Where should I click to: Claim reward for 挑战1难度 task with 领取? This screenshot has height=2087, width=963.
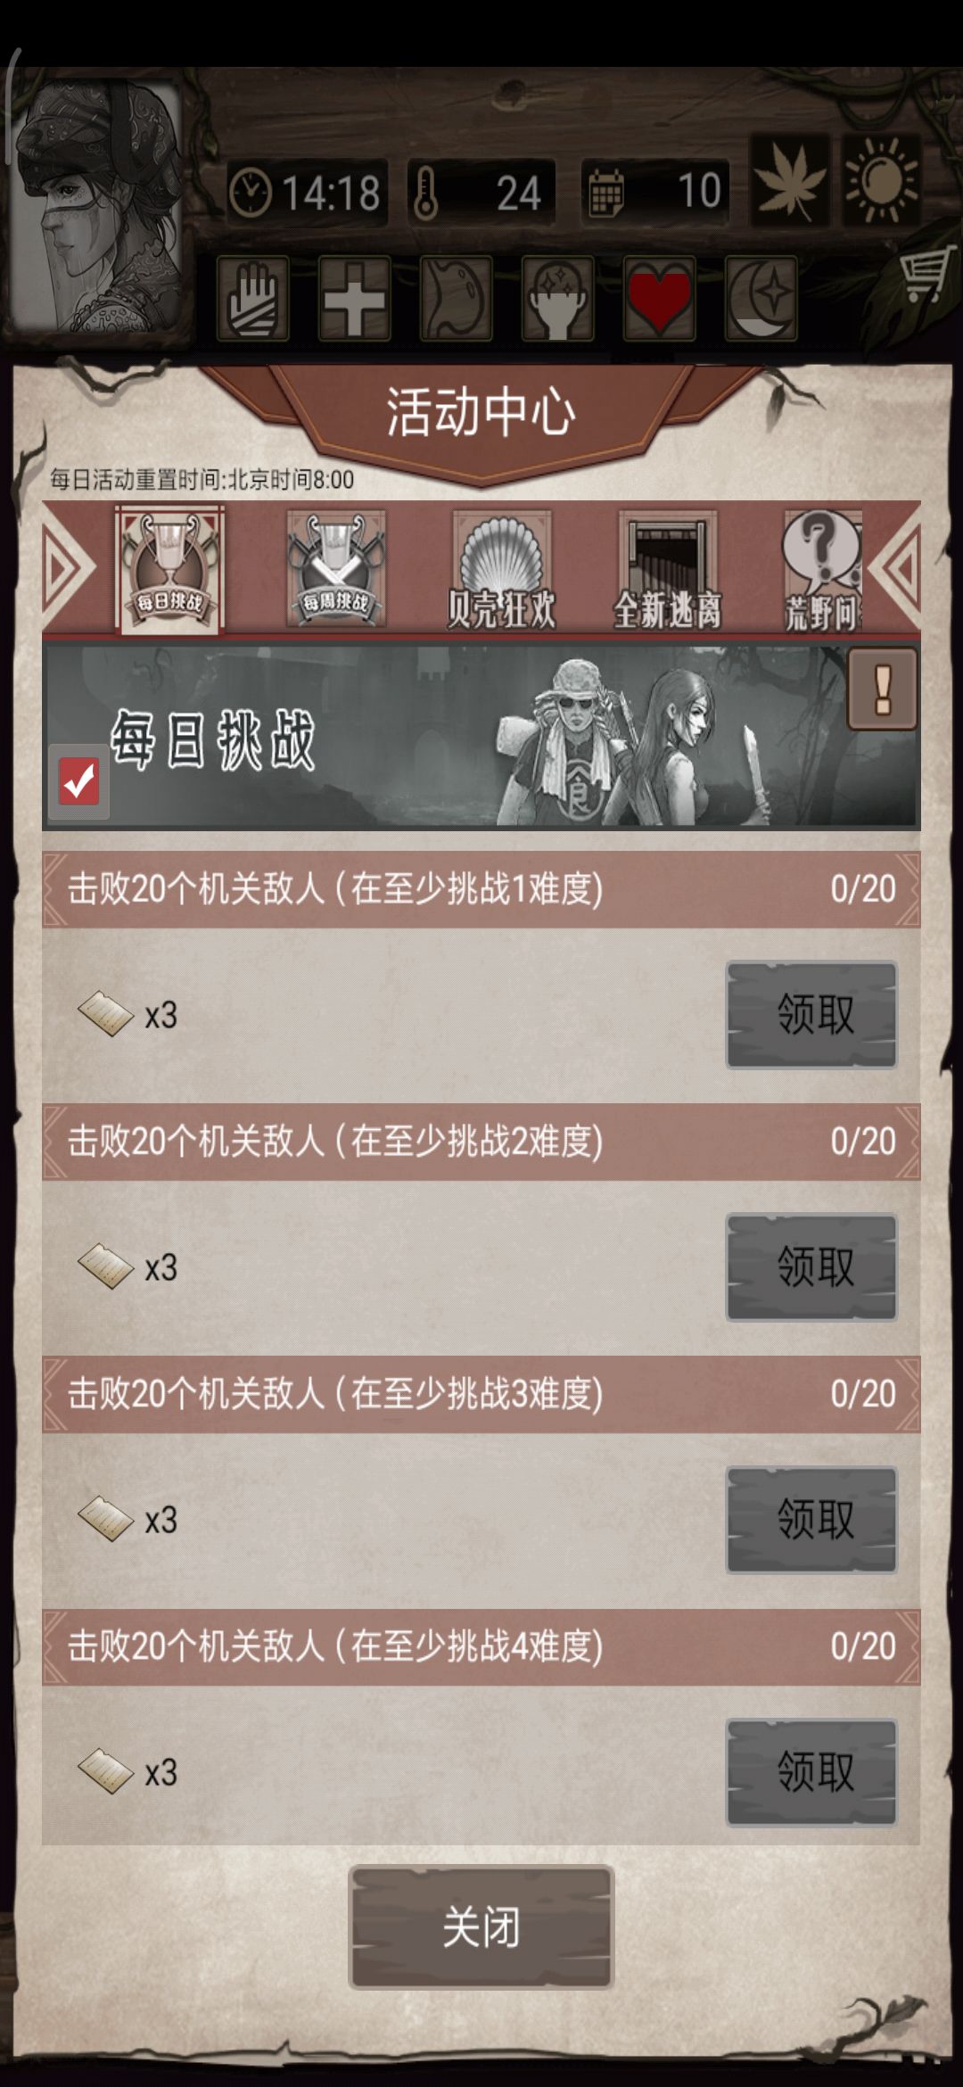pos(811,1015)
